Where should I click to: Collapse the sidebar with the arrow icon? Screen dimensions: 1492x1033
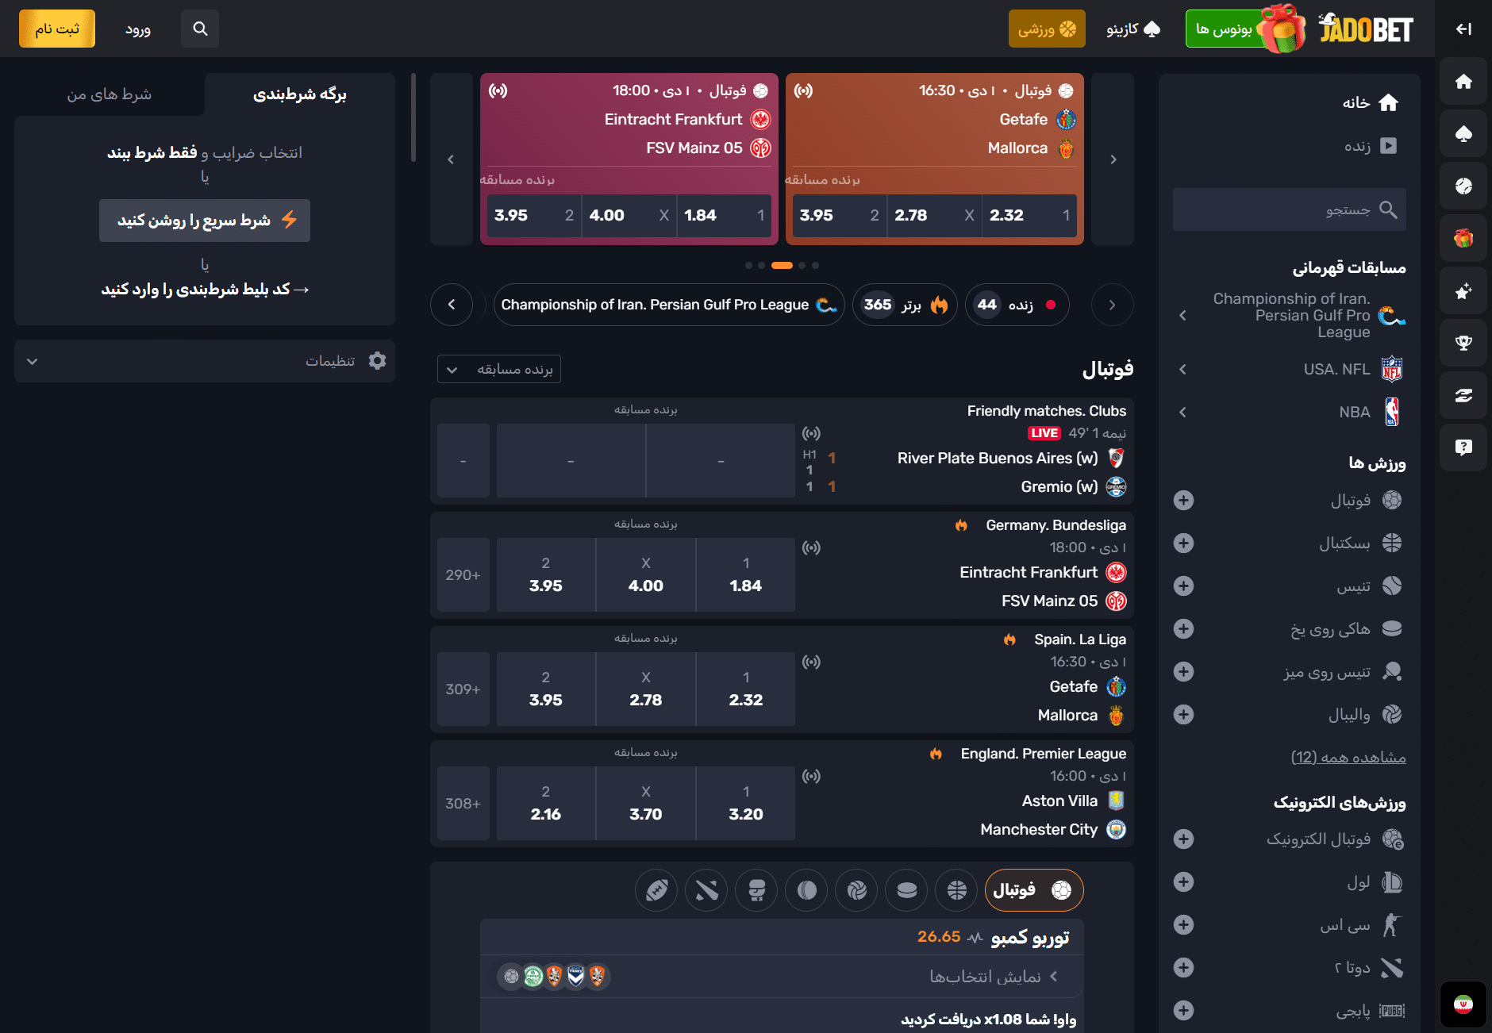[x=1463, y=29]
